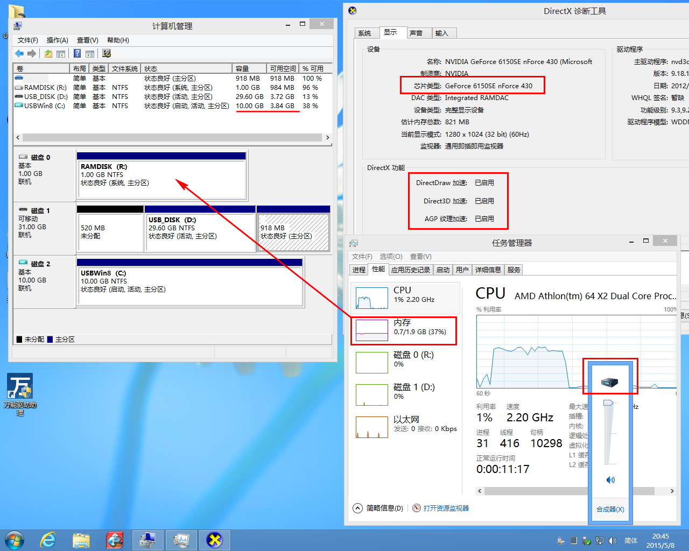Click the Back arrow in Computer Management toolbar
This screenshot has width=689, height=551.
point(19,53)
